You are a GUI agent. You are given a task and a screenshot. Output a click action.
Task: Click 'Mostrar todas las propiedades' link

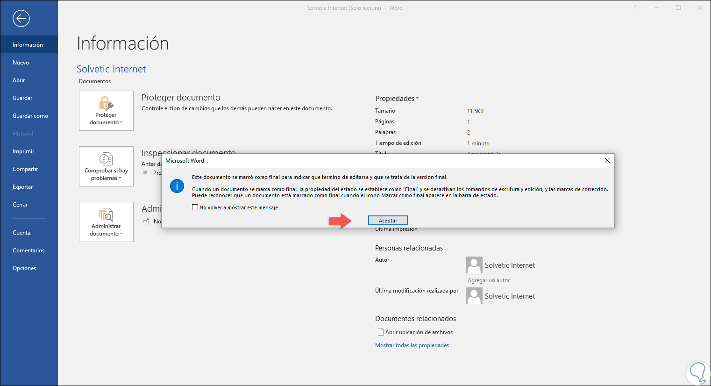(x=412, y=345)
